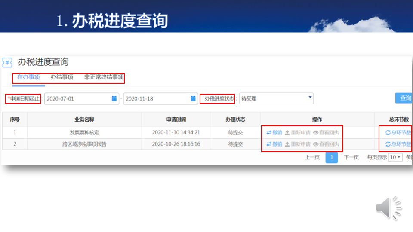Switch to 在办事项 tab

pyautogui.click(x=28, y=77)
